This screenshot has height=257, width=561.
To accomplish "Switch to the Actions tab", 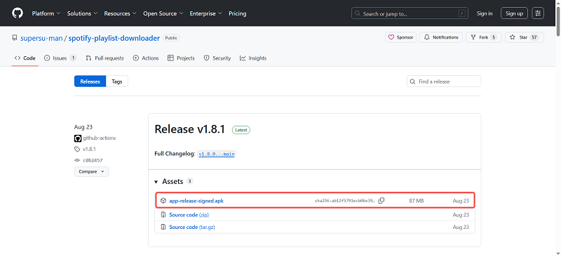I will coord(146,58).
